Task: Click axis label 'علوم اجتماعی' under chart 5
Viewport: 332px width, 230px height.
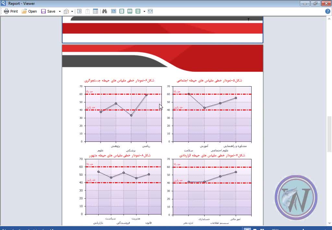Action: click(x=219, y=151)
